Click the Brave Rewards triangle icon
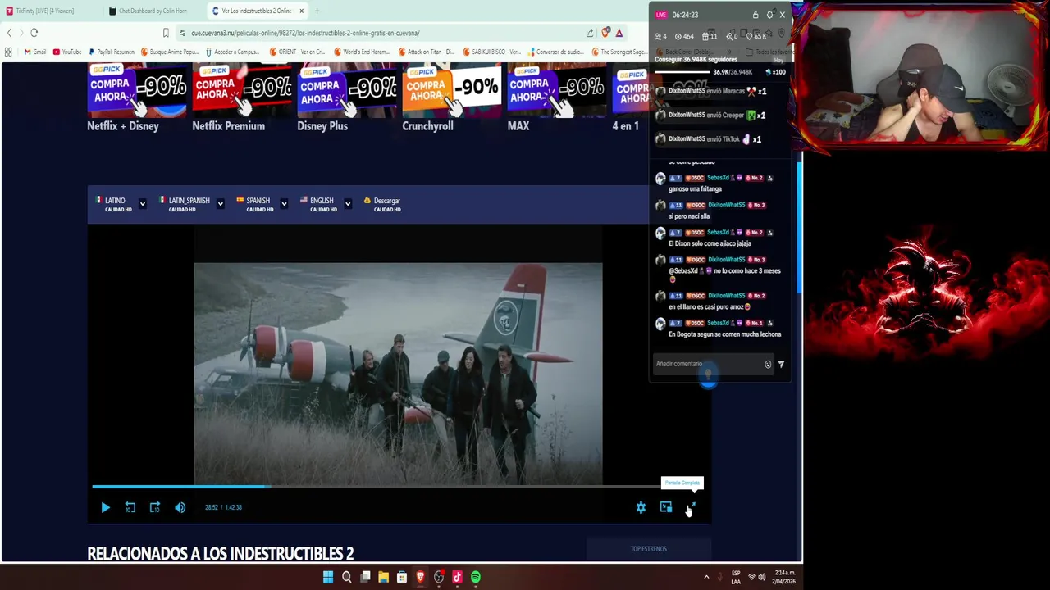Image resolution: width=1050 pixels, height=590 pixels. click(x=619, y=33)
